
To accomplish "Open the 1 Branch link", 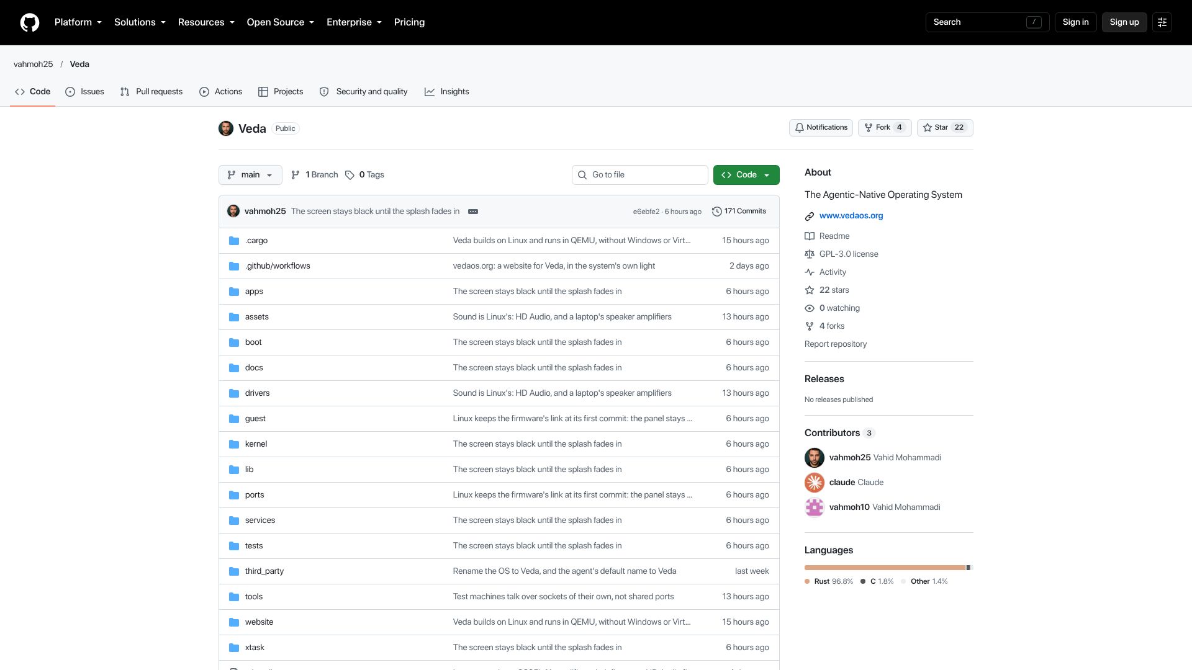I will click(315, 175).
